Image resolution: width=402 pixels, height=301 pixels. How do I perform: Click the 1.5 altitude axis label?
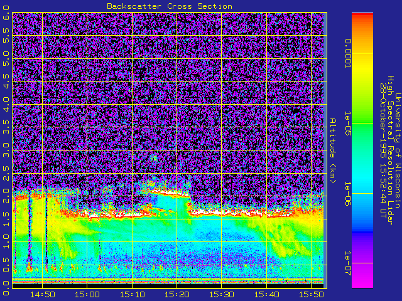coord(6,219)
